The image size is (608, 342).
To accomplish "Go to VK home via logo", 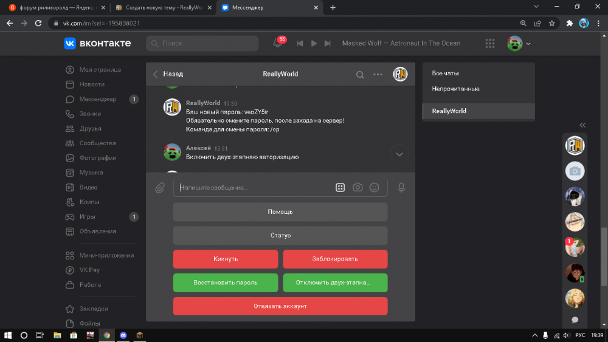I will (97, 43).
